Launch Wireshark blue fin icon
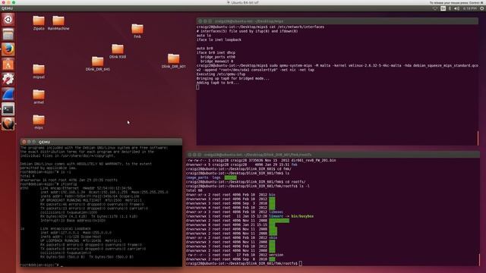This screenshot has width=486, height=273. coord(8,94)
